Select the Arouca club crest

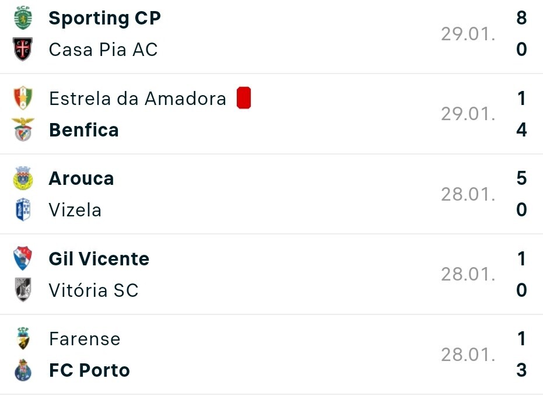[23, 178]
